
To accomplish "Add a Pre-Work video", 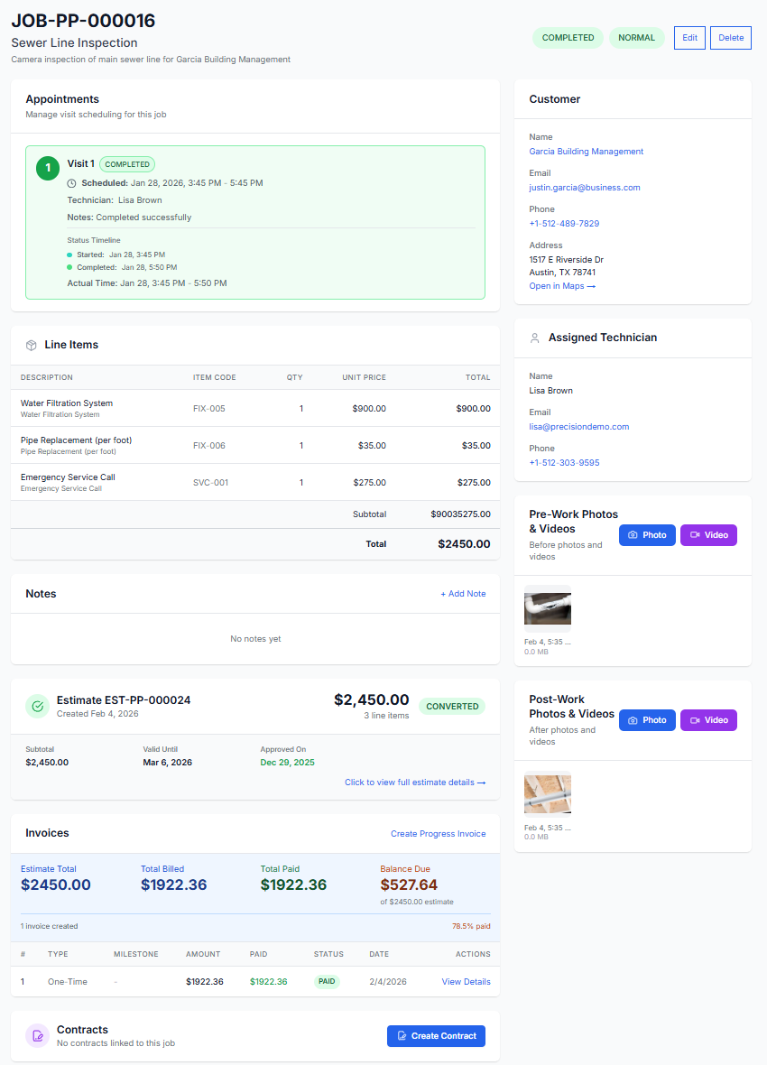I will 708,535.
